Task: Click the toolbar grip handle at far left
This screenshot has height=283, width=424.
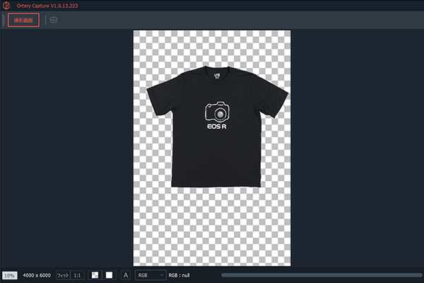Action: point(3,21)
